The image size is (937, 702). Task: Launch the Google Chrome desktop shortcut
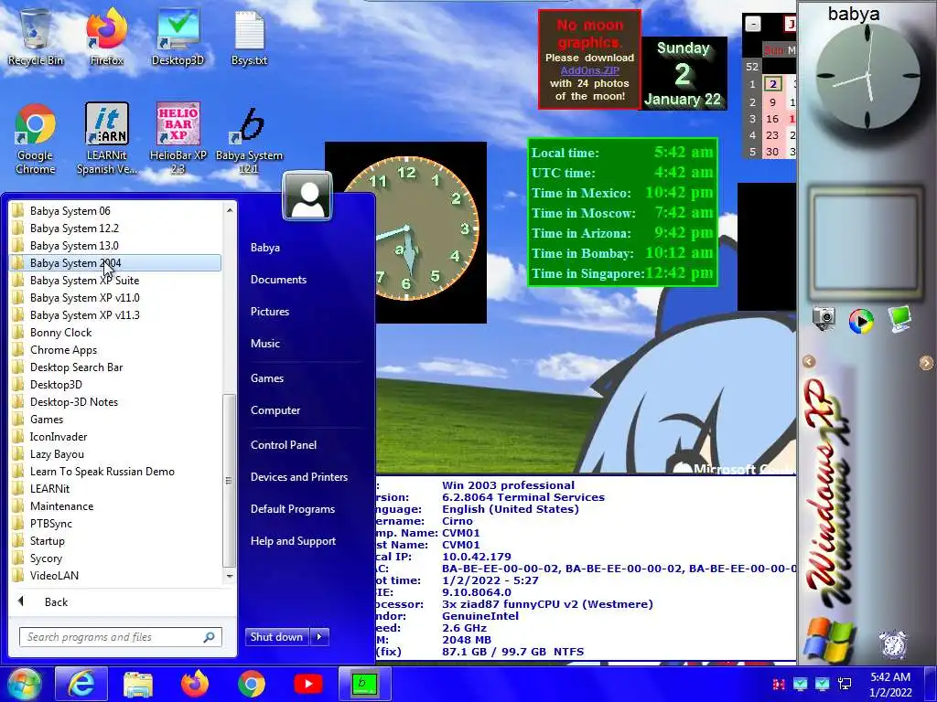36,139
